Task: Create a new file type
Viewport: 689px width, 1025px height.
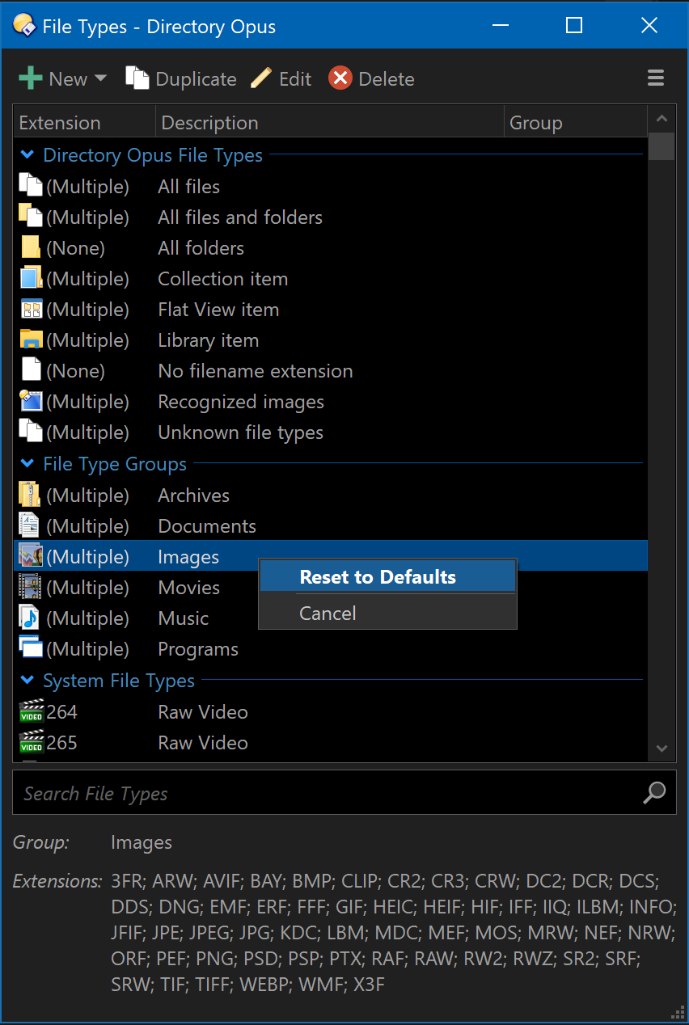Action: 53,78
